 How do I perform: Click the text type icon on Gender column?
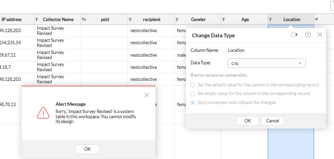click(x=177, y=20)
